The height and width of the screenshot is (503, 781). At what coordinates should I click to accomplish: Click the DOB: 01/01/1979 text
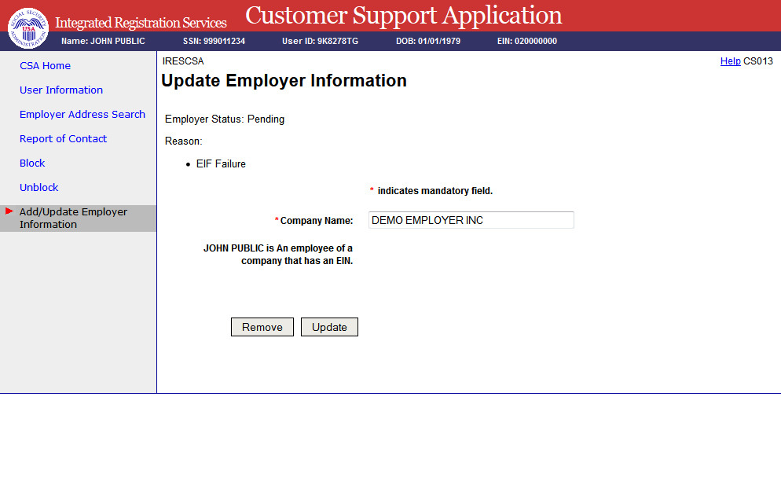tap(428, 42)
